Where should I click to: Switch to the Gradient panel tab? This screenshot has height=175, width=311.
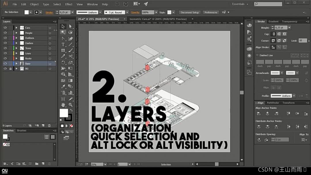pyautogui.click(x=273, y=21)
